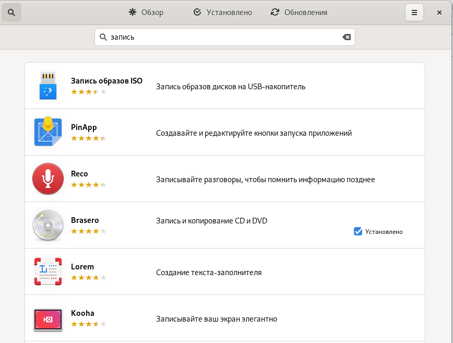Image resolution: width=453 pixels, height=343 pixels.
Task: Click the star rating under Brasero
Action: pyautogui.click(x=88, y=231)
